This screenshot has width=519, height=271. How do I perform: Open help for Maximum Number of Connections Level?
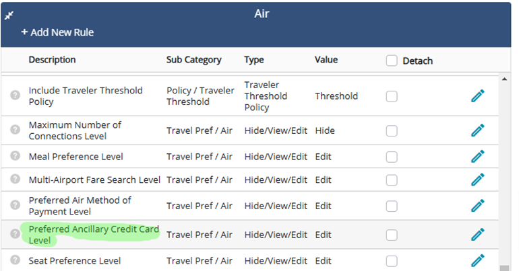16,129
